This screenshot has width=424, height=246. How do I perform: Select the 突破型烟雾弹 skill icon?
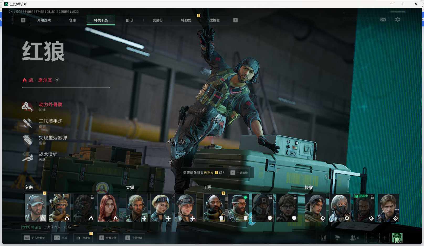28,140
